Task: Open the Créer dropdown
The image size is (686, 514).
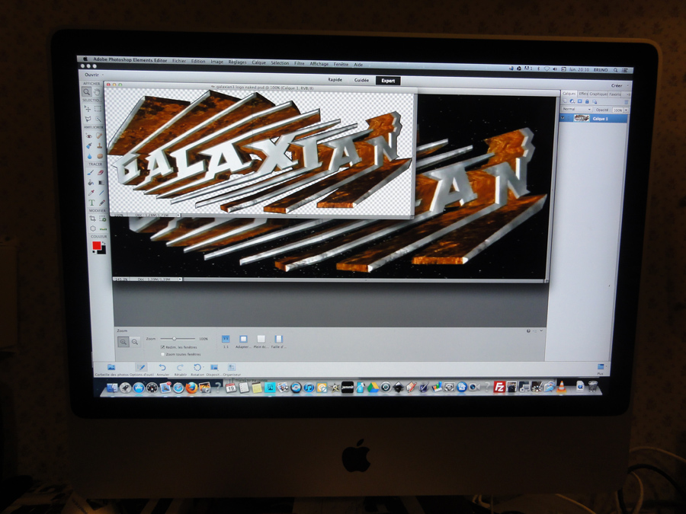Action: click(x=619, y=85)
